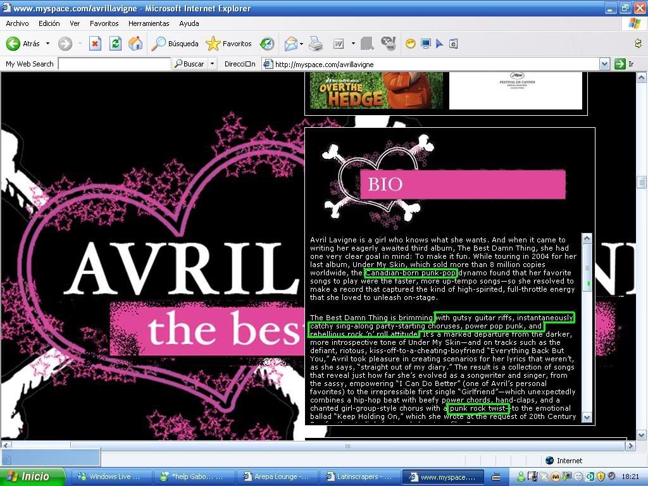The height and width of the screenshot is (486, 648).
Task: Open Favoritos star in toolbar
Action: pos(229,44)
